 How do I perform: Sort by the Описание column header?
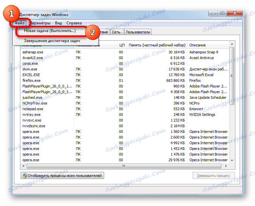[x=208, y=45]
